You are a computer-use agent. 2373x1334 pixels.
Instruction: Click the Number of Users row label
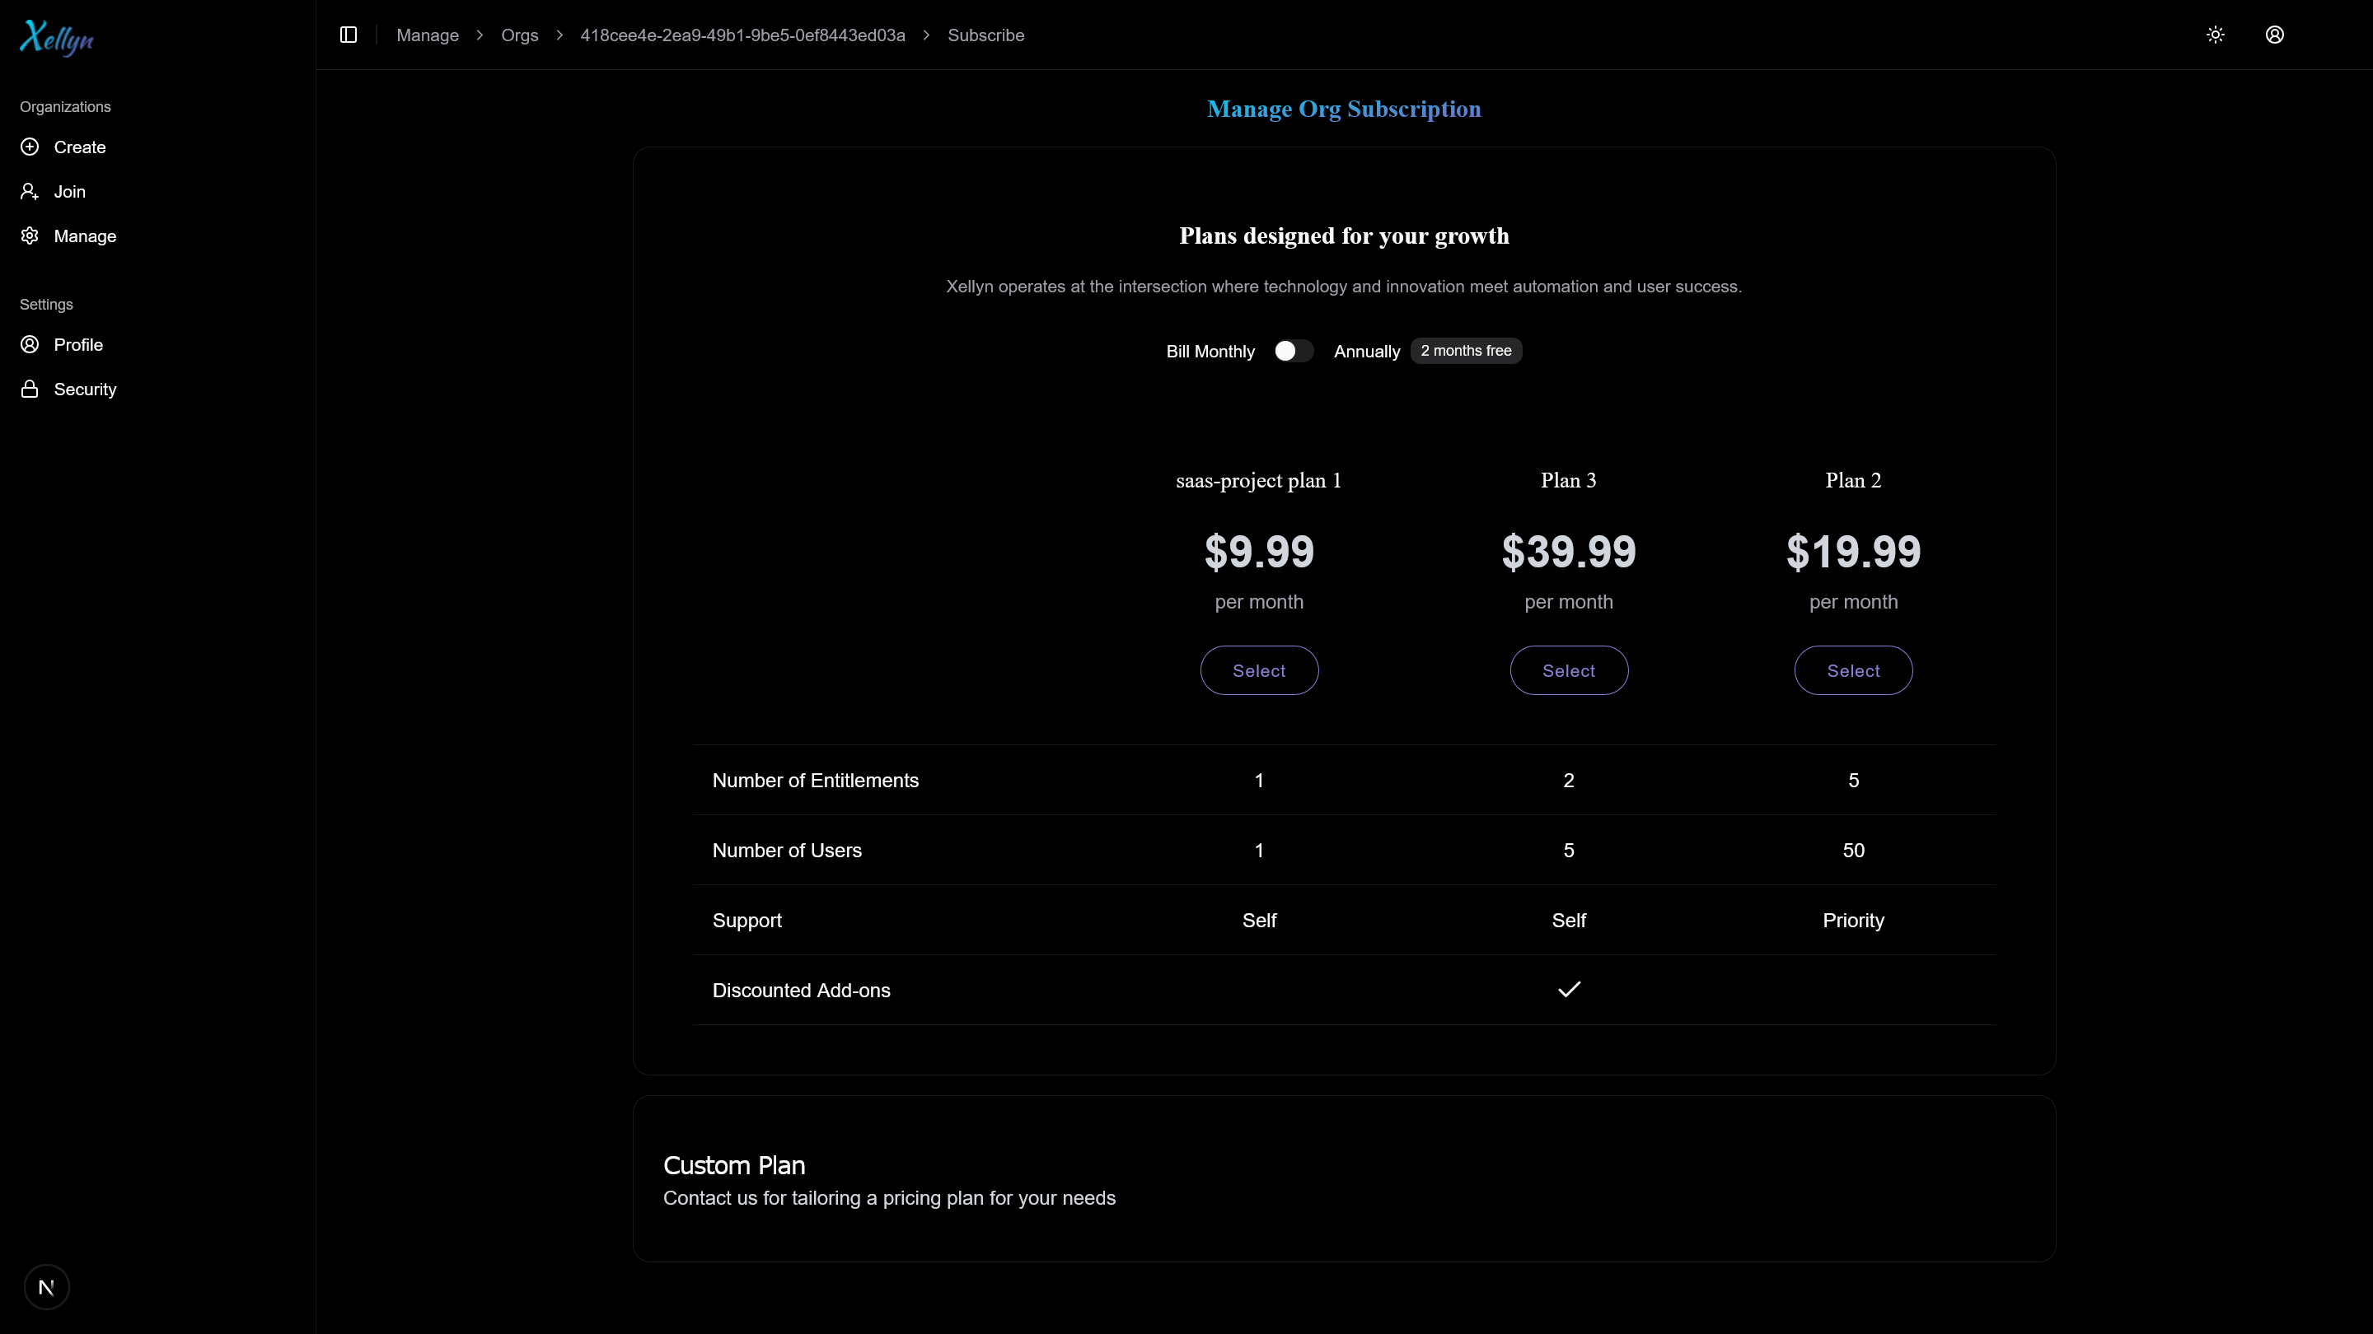coord(787,851)
